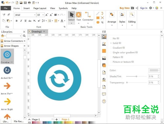
Task: Apply subscript formatting
Action: tap(34, 21)
